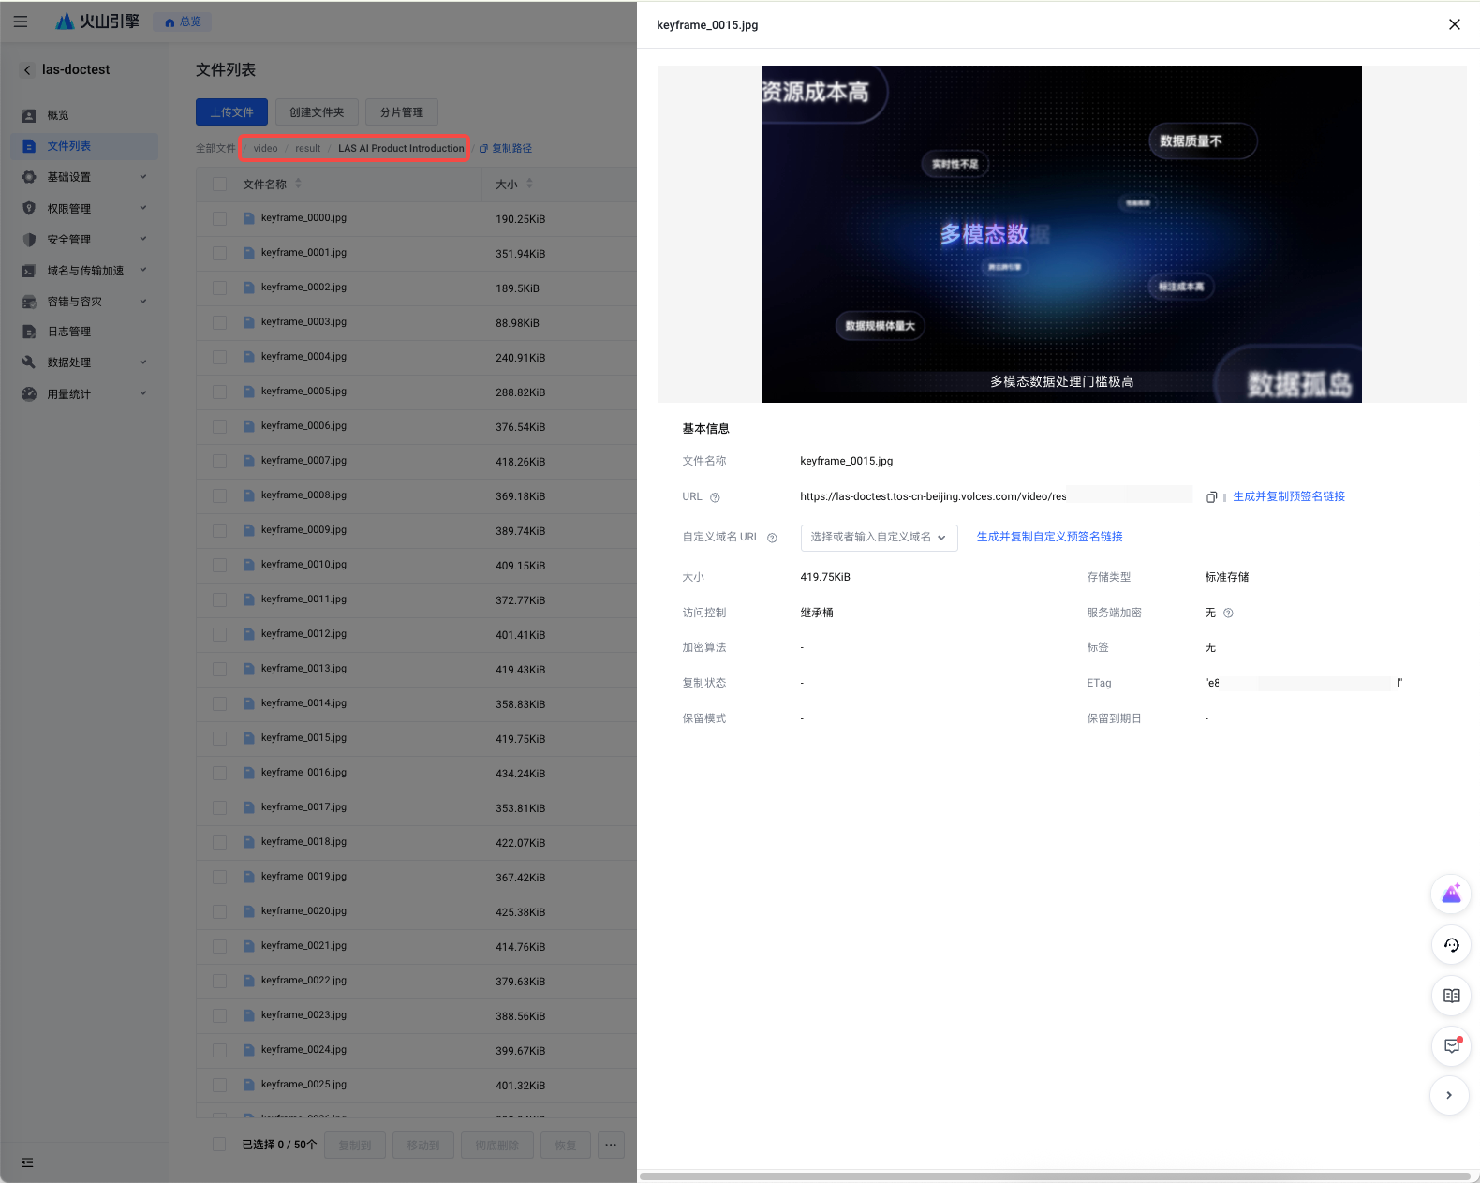Screen dimensions: 1480x1183
Task: Tick the checkbox for keyframe_0015.jpg
Action: pyautogui.click(x=219, y=738)
